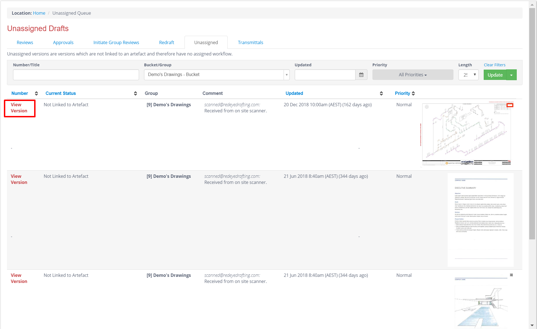Open the Update button's dropdown caret
This screenshot has width=537, height=329.
pos(511,75)
